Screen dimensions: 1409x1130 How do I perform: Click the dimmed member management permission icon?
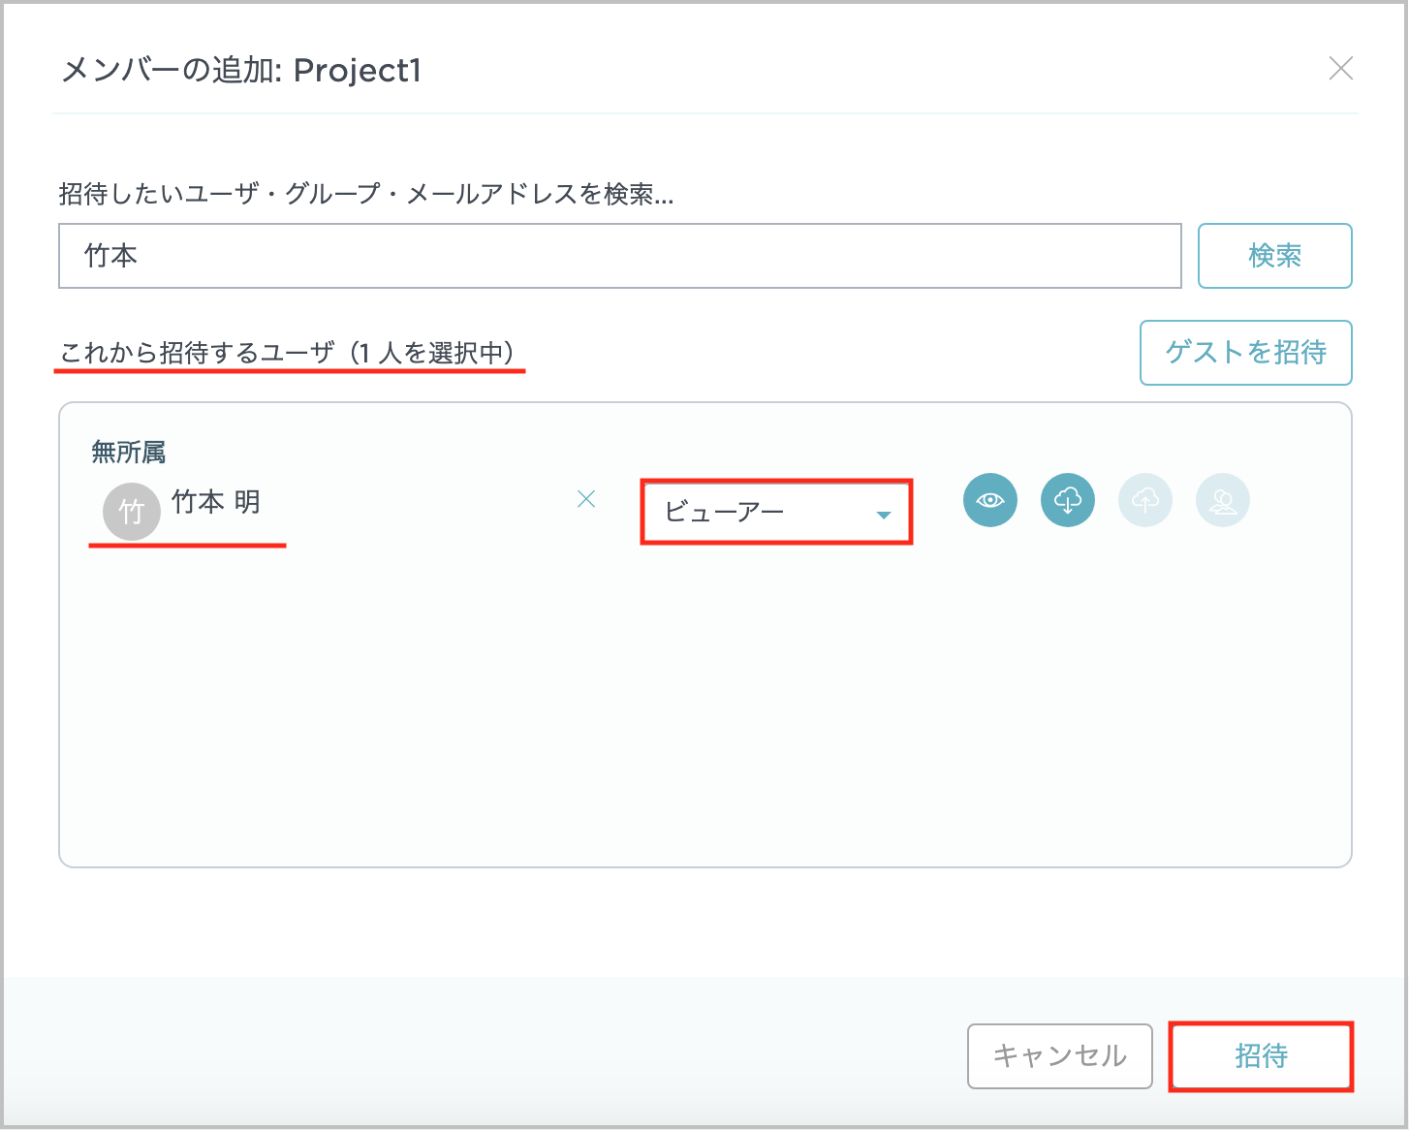pos(1222,500)
